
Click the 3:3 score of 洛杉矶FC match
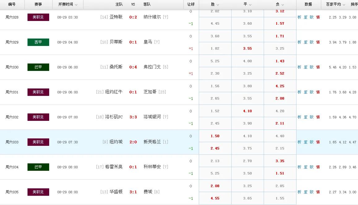click(x=133, y=117)
